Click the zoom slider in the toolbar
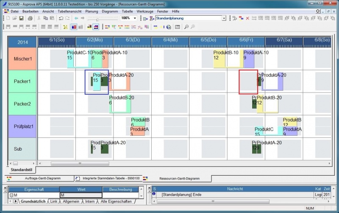Viewport: 339px width, 213px height. [98, 19]
